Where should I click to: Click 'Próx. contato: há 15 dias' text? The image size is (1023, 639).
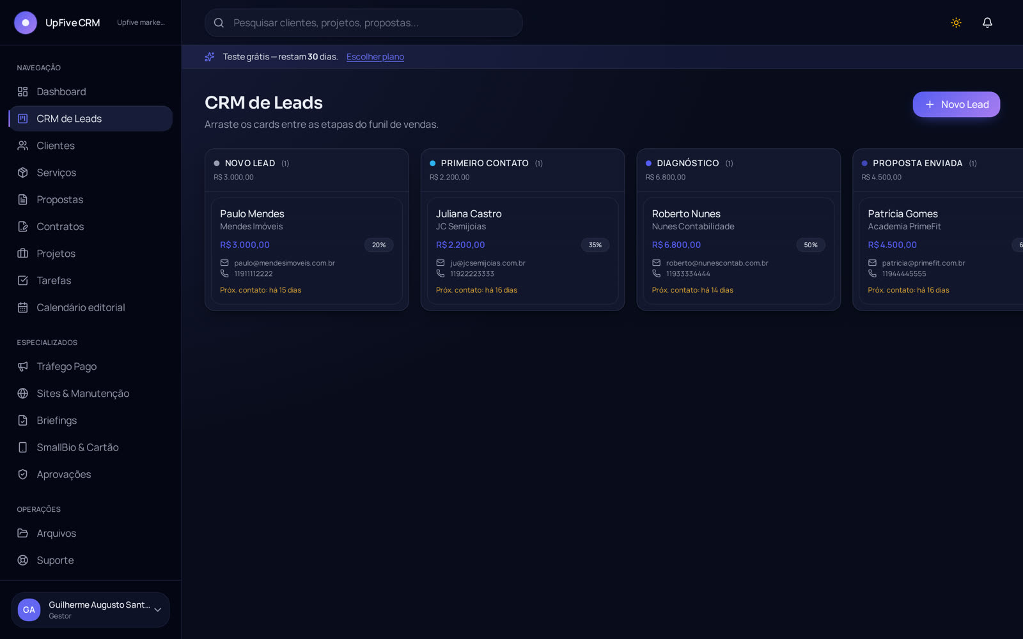261,290
